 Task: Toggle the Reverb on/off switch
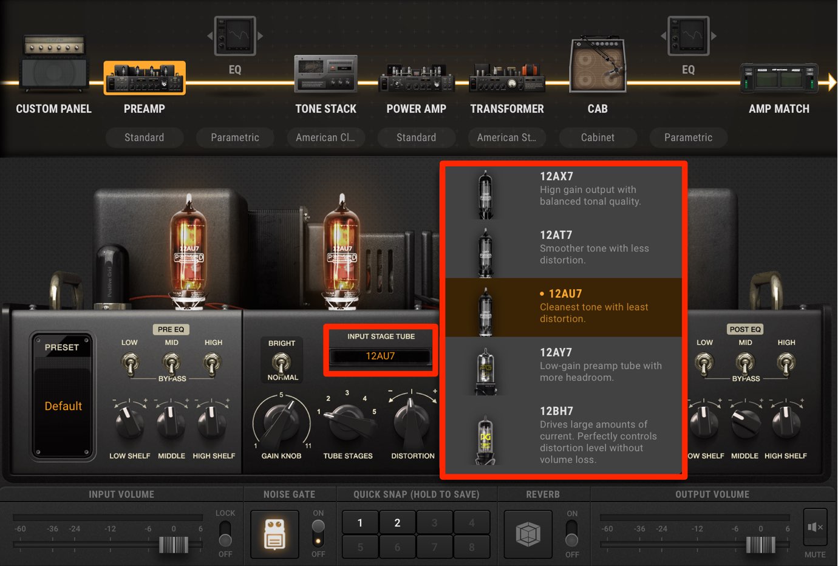click(571, 533)
